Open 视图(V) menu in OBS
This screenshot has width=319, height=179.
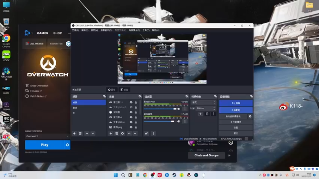[94, 30]
